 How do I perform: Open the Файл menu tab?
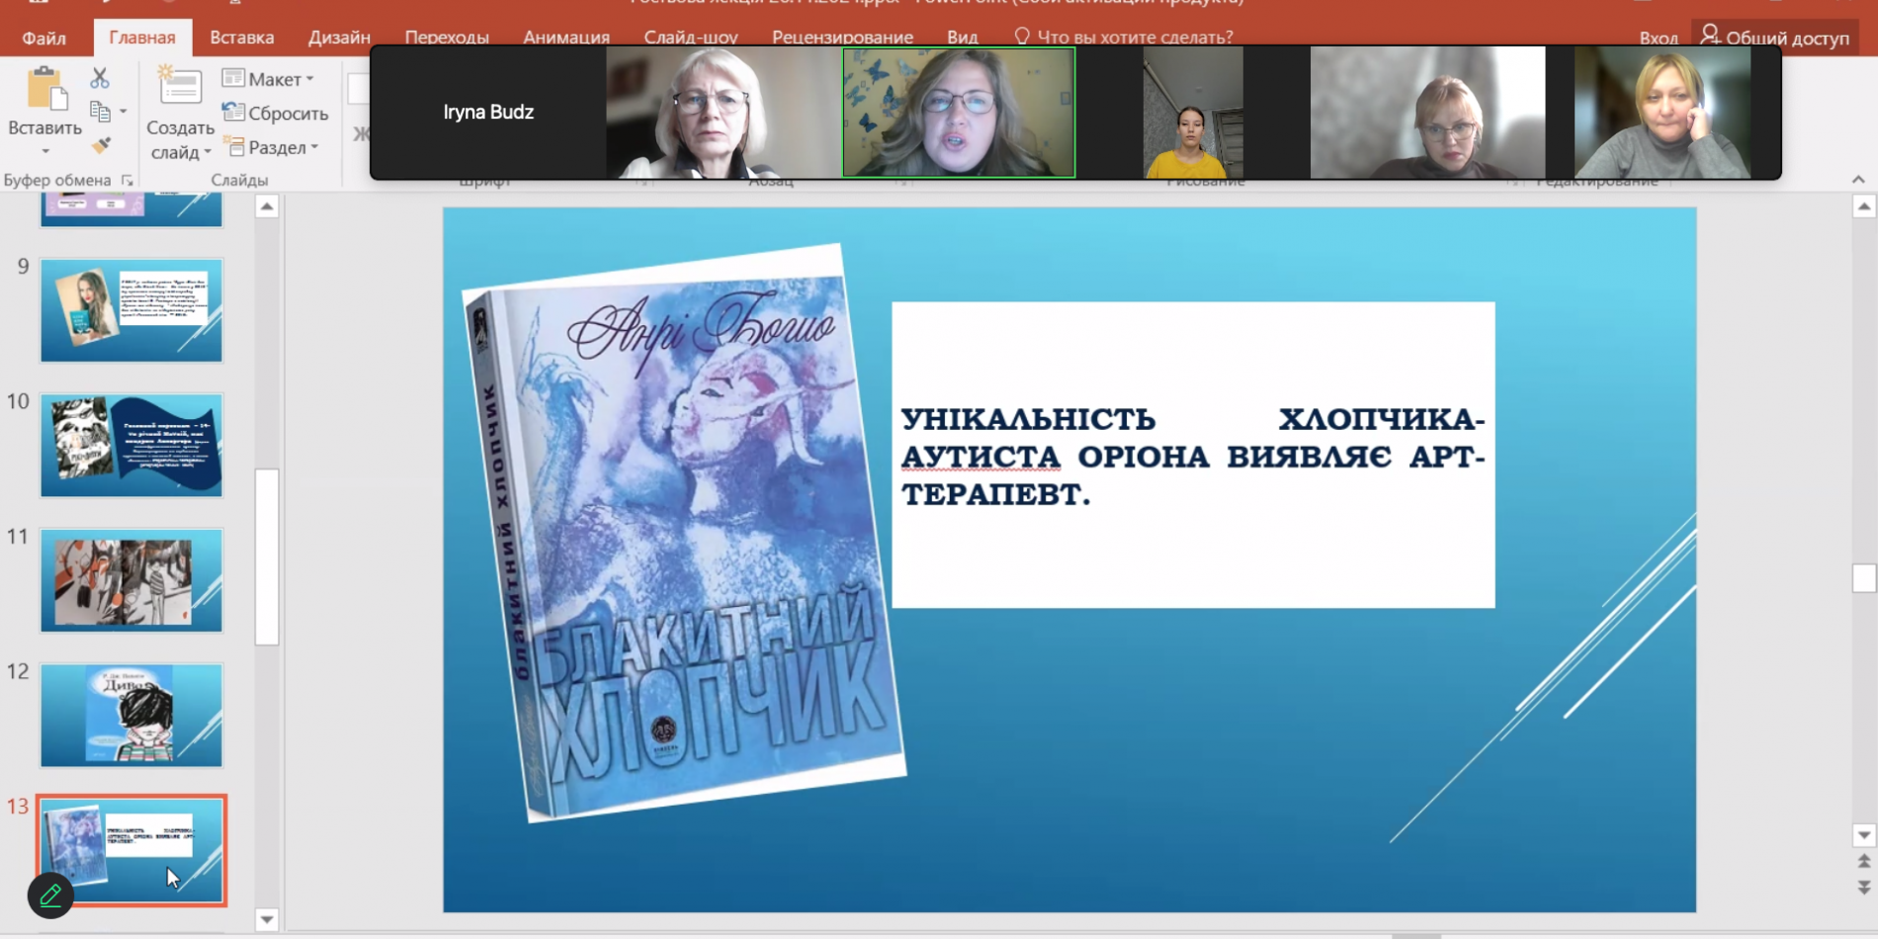(x=43, y=38)
